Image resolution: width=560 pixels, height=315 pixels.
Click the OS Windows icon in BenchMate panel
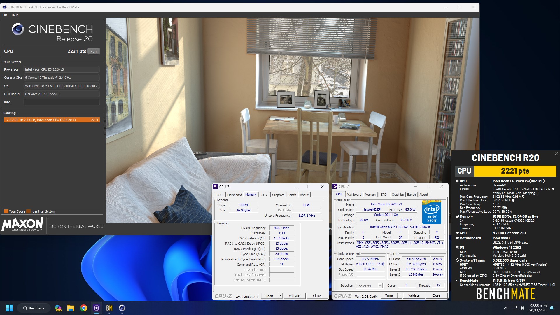tap(457, 248)
